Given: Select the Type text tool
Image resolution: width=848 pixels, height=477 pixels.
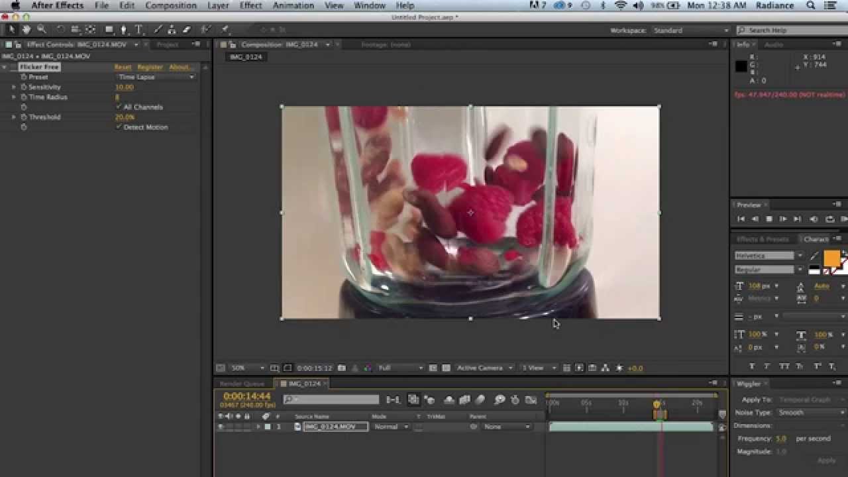Looking at the screenshot, I should pyautogui.click(x=138, y=30).
